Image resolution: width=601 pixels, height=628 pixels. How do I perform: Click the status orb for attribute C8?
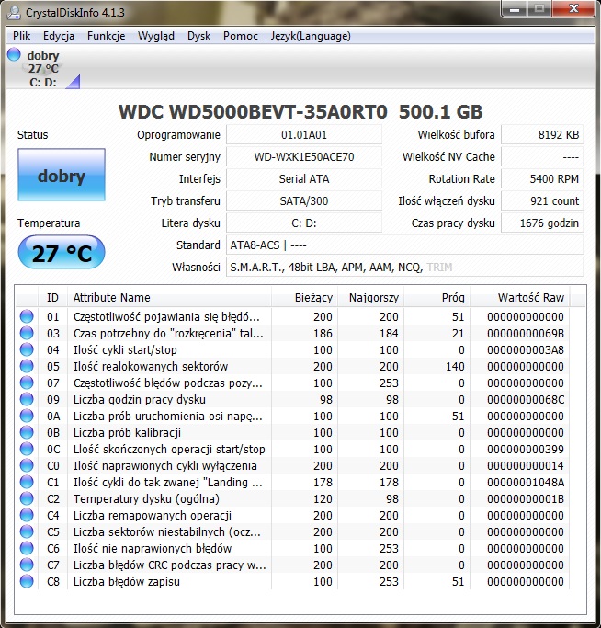27,581
